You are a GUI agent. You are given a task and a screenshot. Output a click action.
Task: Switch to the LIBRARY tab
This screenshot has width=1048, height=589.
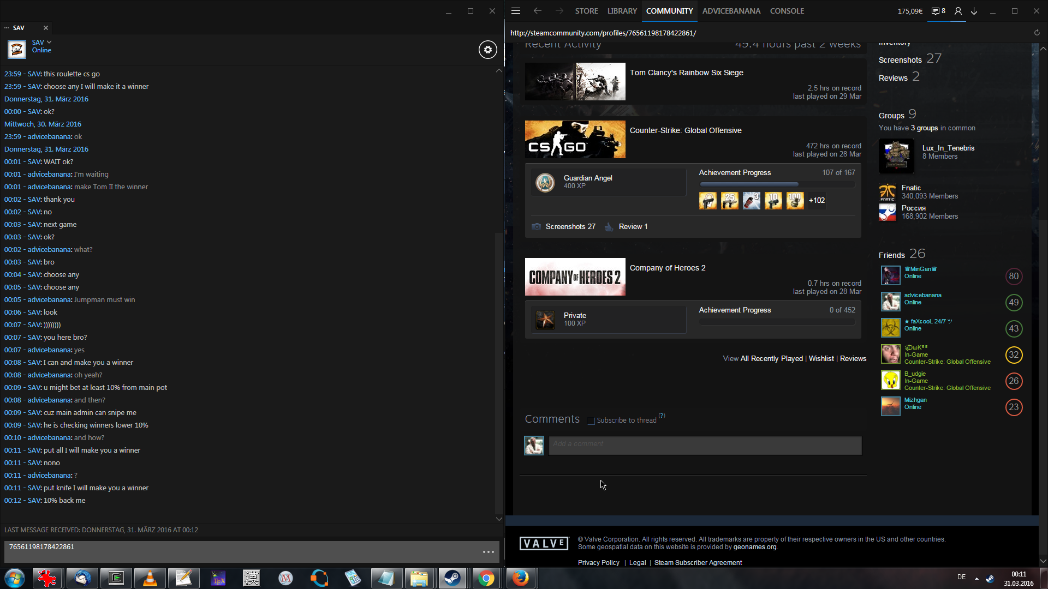[622, 11]
